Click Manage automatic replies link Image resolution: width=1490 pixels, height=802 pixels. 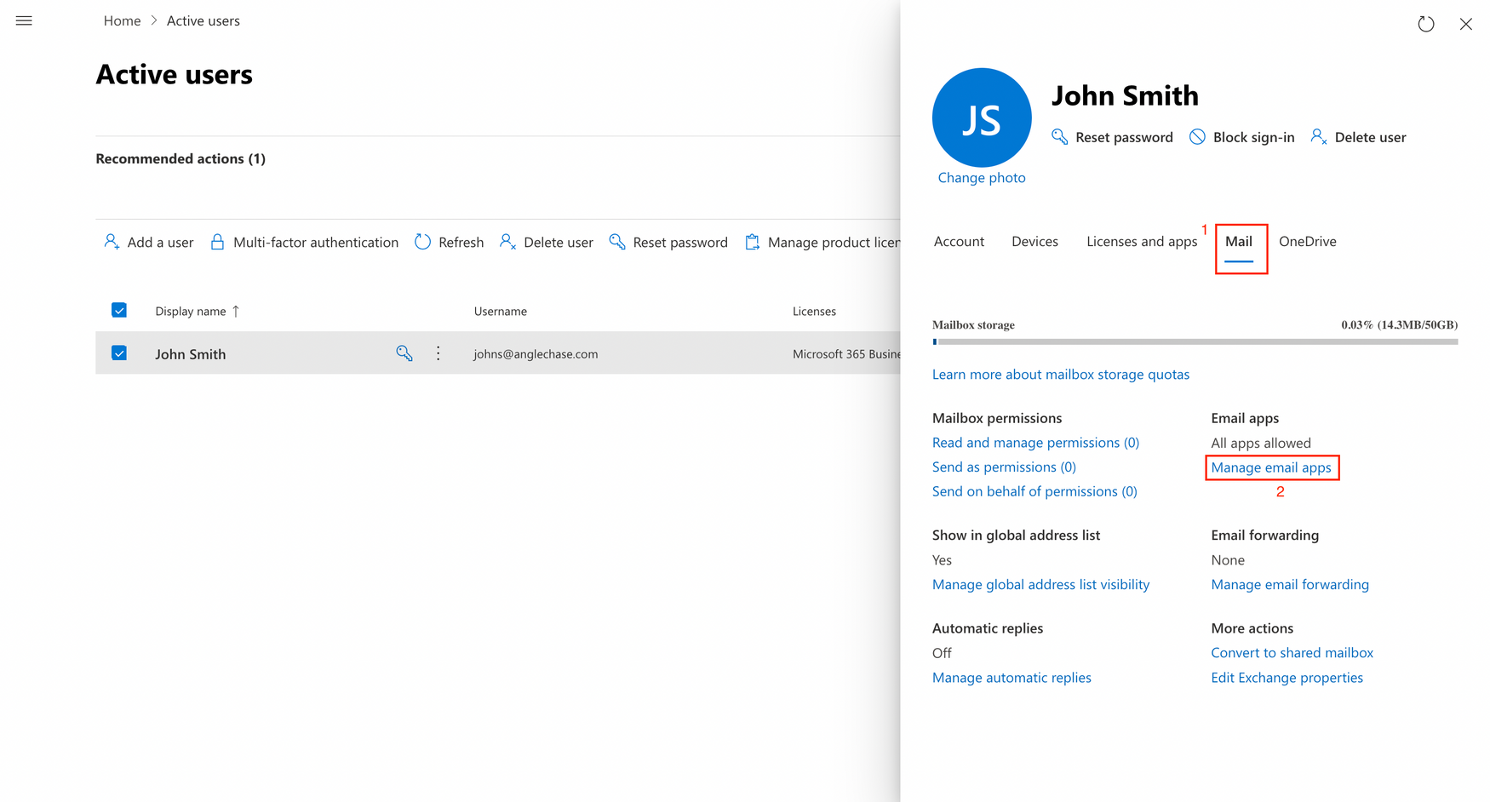[x=1011, y=677]
